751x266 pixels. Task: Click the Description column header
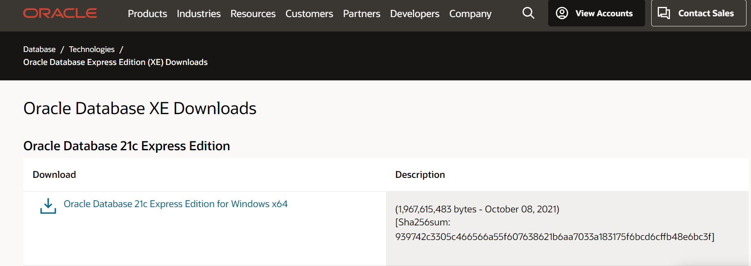tap(420, 175)
